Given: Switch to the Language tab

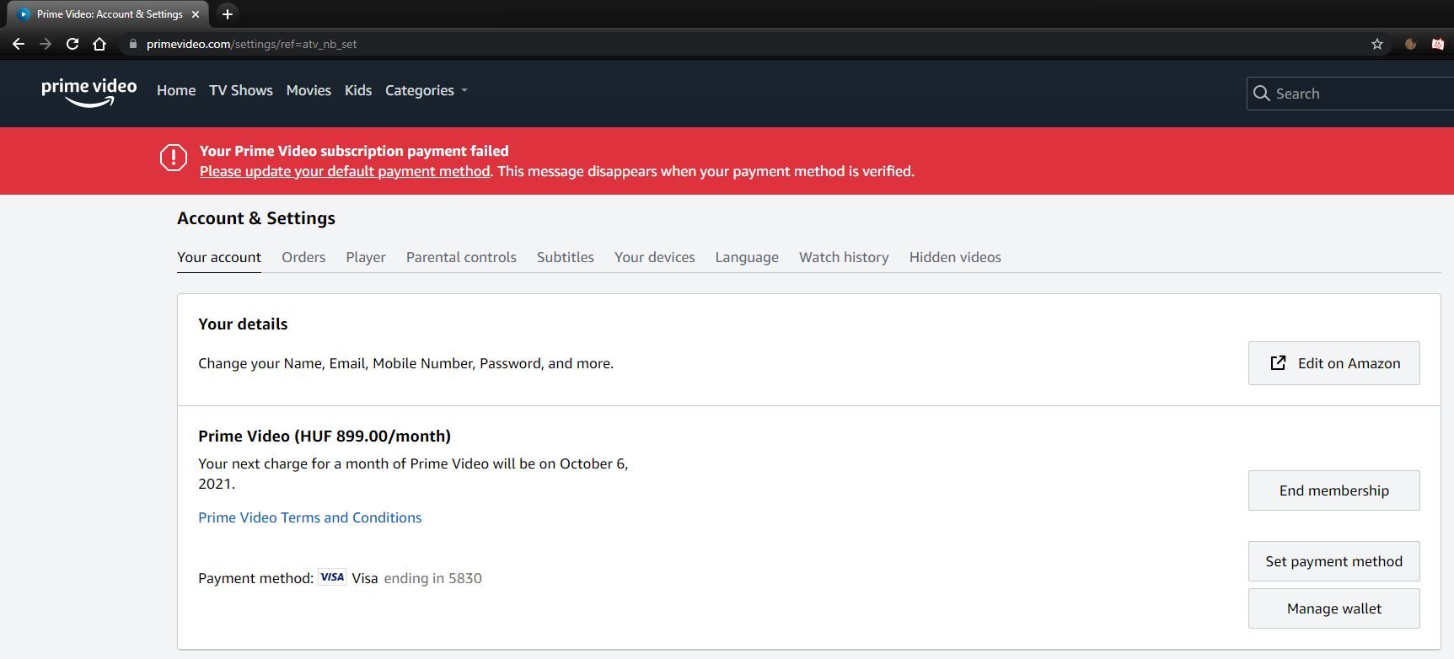Looking at the screenshot, I should [x=747, y=257].
